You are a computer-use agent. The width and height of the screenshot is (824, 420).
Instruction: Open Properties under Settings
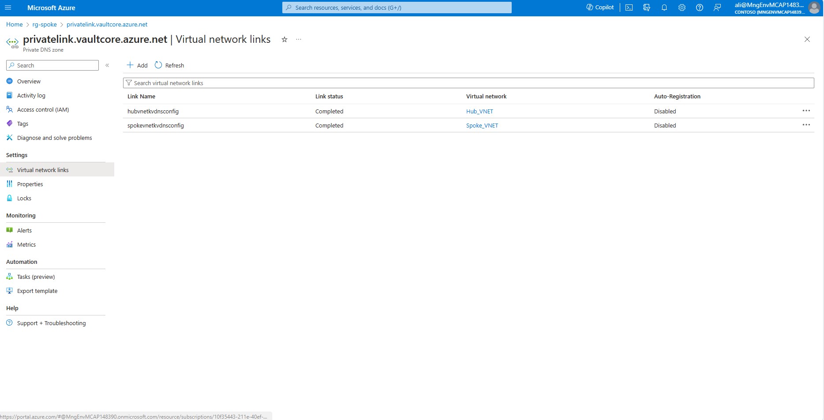point(30,184)
